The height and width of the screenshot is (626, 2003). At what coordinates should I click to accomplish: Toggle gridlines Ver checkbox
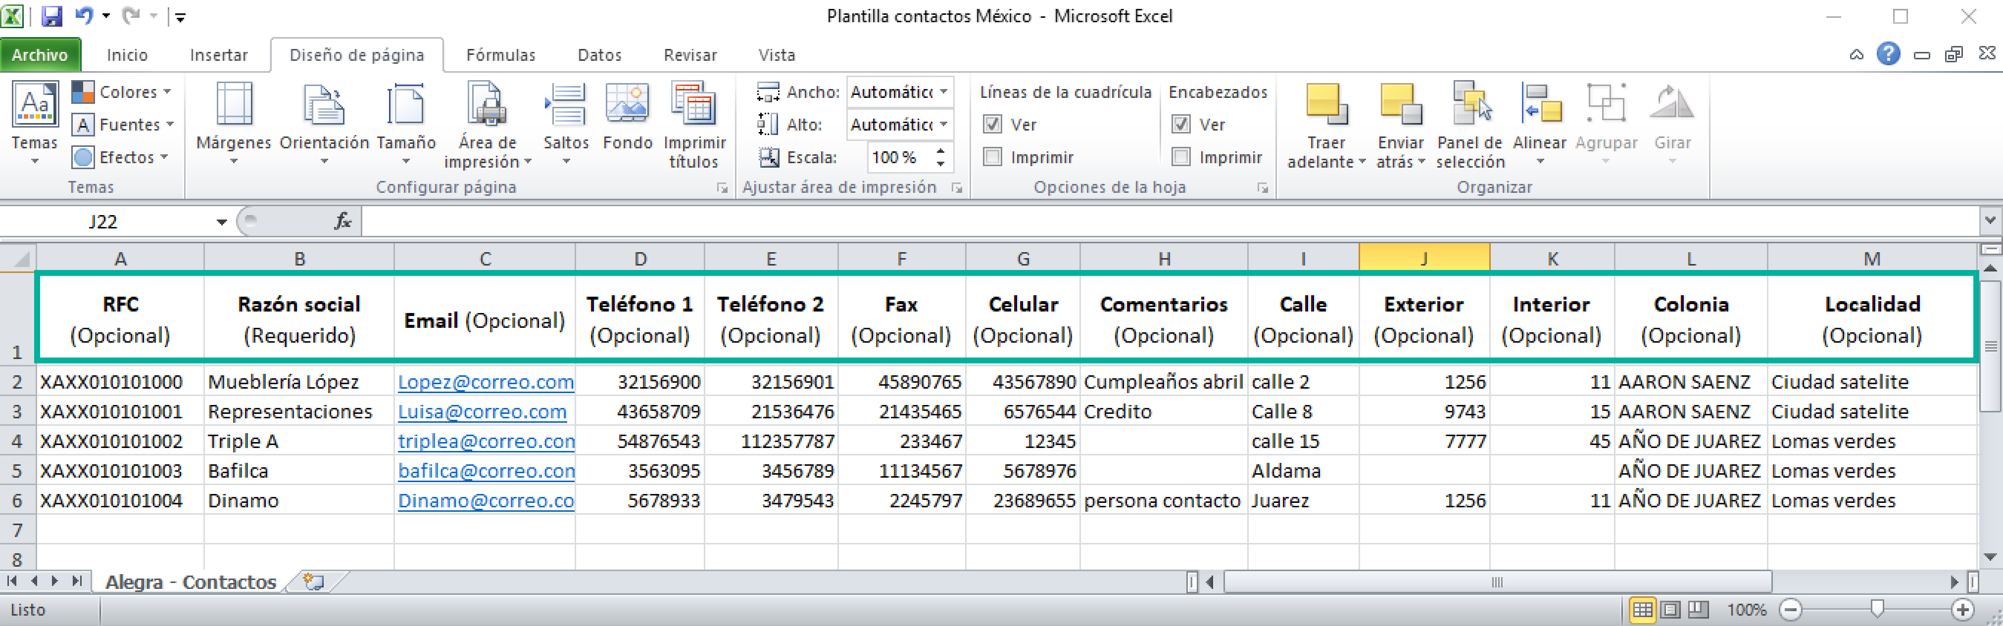click(992, 124)
